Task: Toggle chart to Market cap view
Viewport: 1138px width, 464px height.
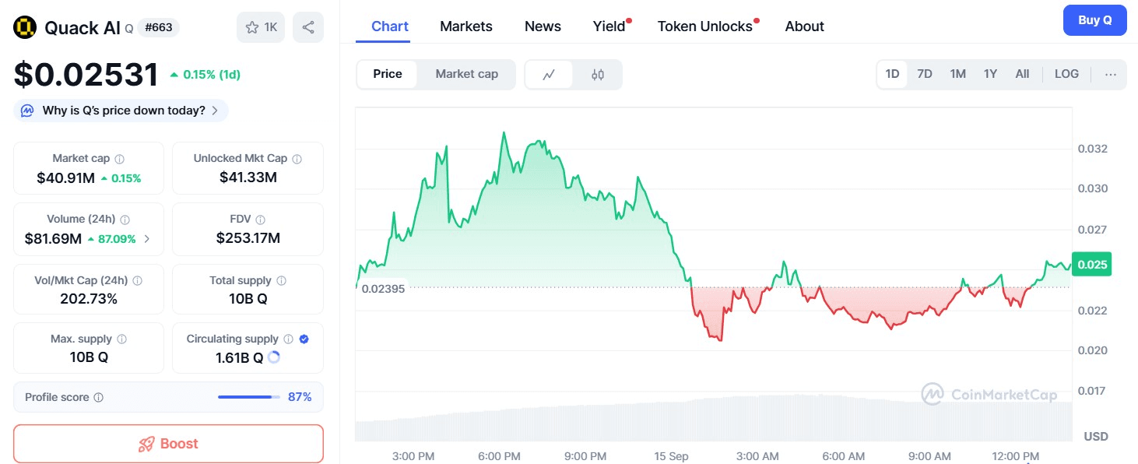Action: [x=466, y=75]
